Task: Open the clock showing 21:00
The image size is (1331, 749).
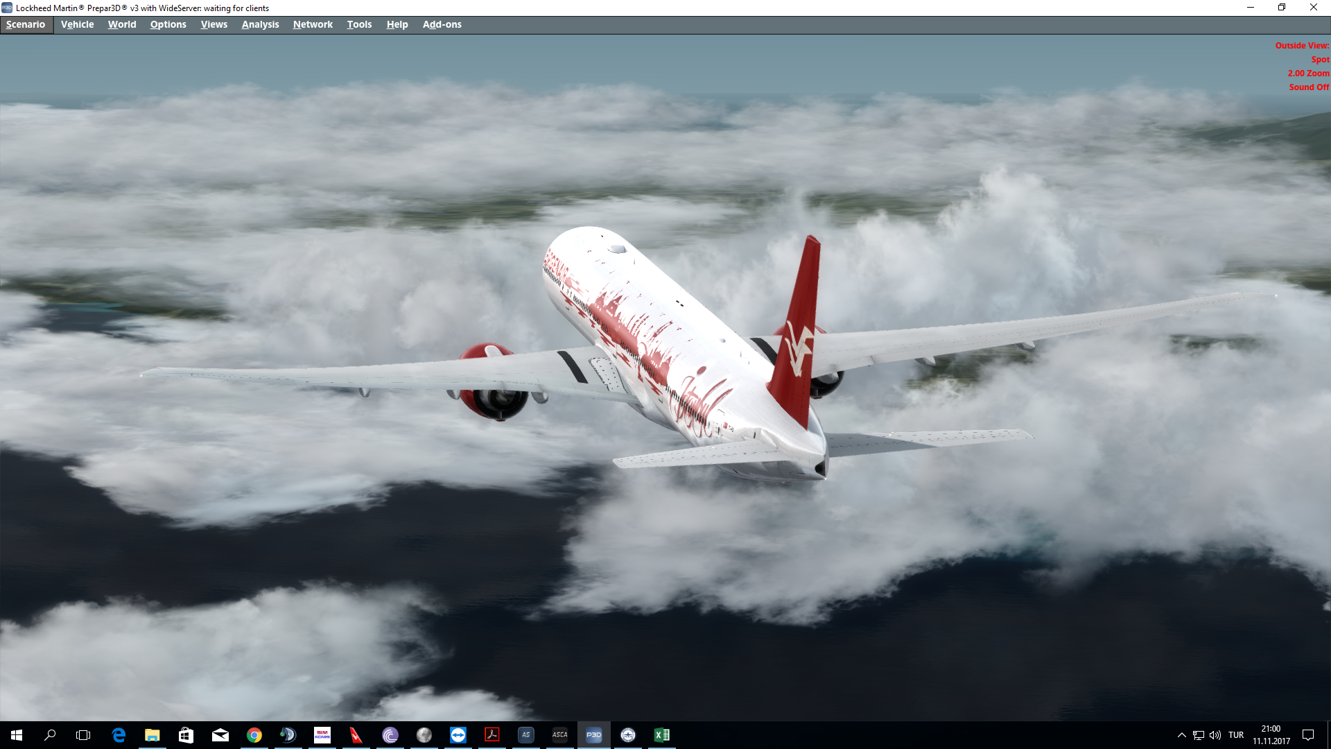Action: point(1271,735)
